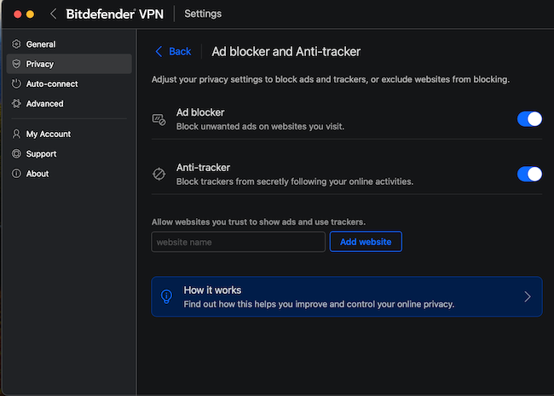The image size is (554, 396).
Task: Click the Anti-tracker label text
Action: point(203,167)
